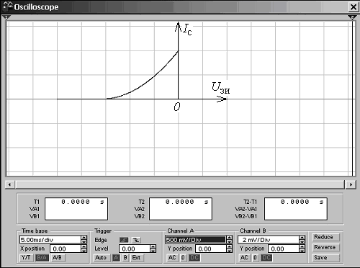Click cursor 2 marker above graph
360x268 pixels.
(352, 17)
